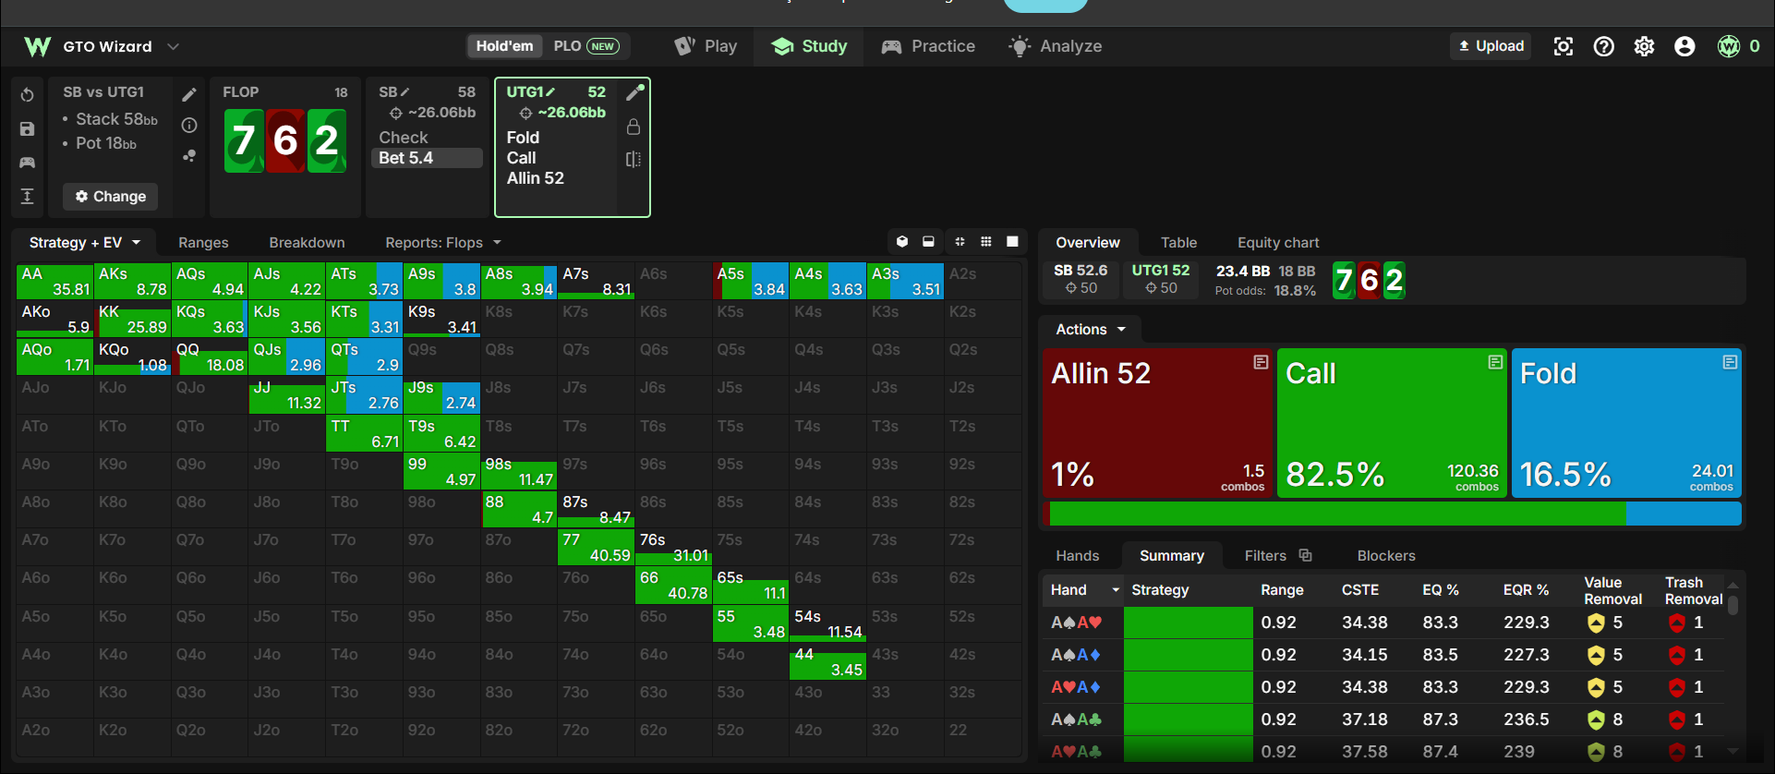Open the Strategy + EV dropdown
Image resolution: width=1775 pixels, height=774 pixels.
(x=84, y=243)
